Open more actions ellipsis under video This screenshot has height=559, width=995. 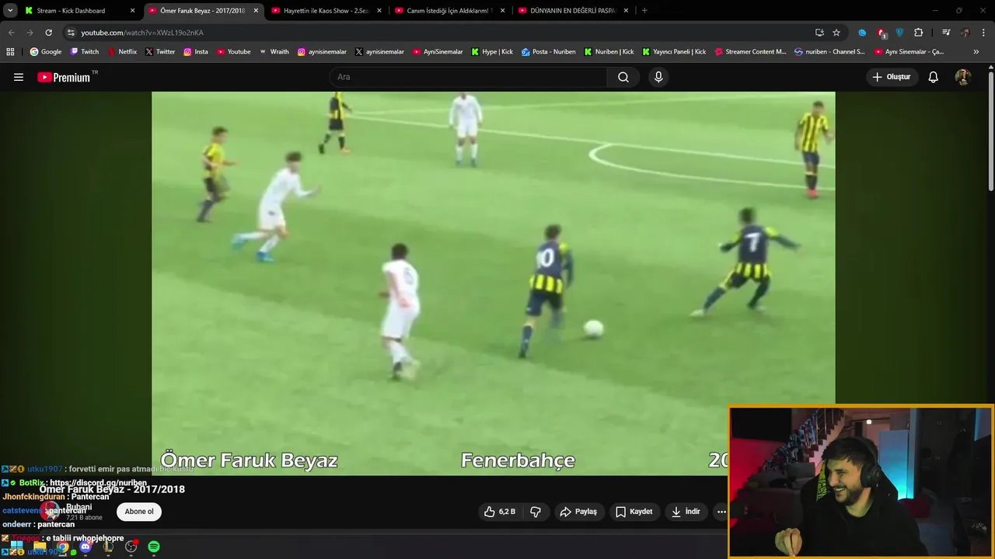pyautogui.click(x=721, y=512)
